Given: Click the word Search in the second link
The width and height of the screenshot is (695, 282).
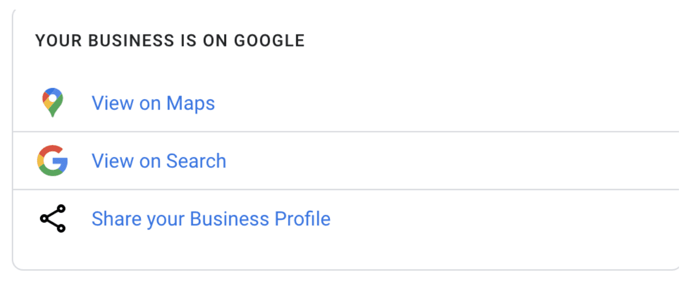Looking at the screenshot, I should point(196,161).
